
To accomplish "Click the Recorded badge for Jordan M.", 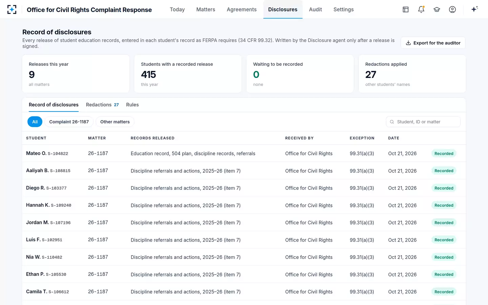I will [444, 223].
